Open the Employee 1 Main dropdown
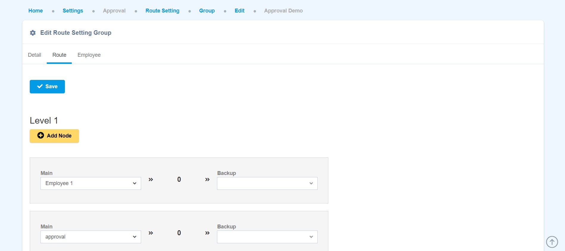Image resolution: width=565 pixels, height=251 pixels. pyautogui.click(x=90, y=183)
